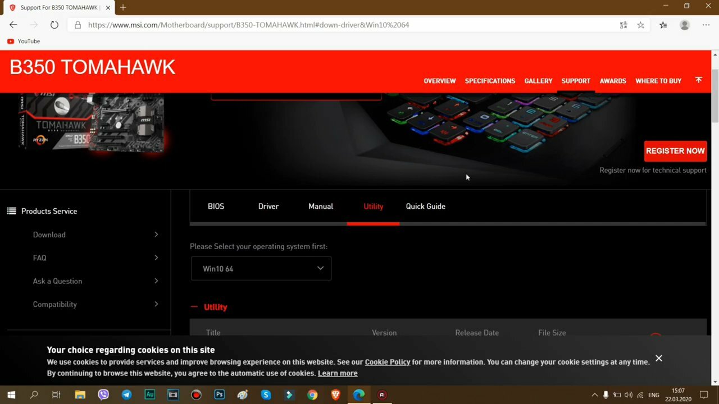Close the Support For B350 TOMAHAWK tab
This screenshot has width=719, height=404.
[108, 8]
